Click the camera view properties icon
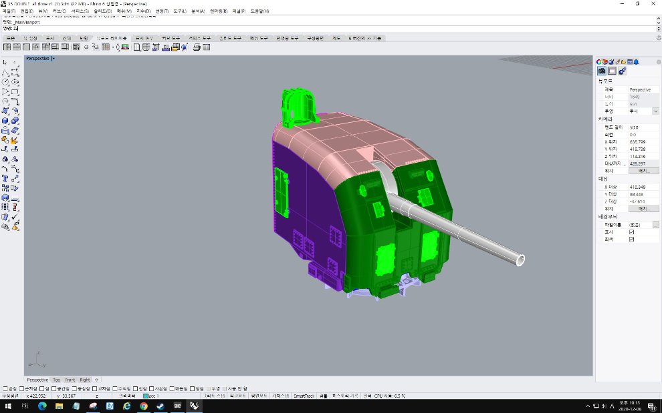Image resolution: width=662 pixels, height=413 pixels. (x=602, y=71)
